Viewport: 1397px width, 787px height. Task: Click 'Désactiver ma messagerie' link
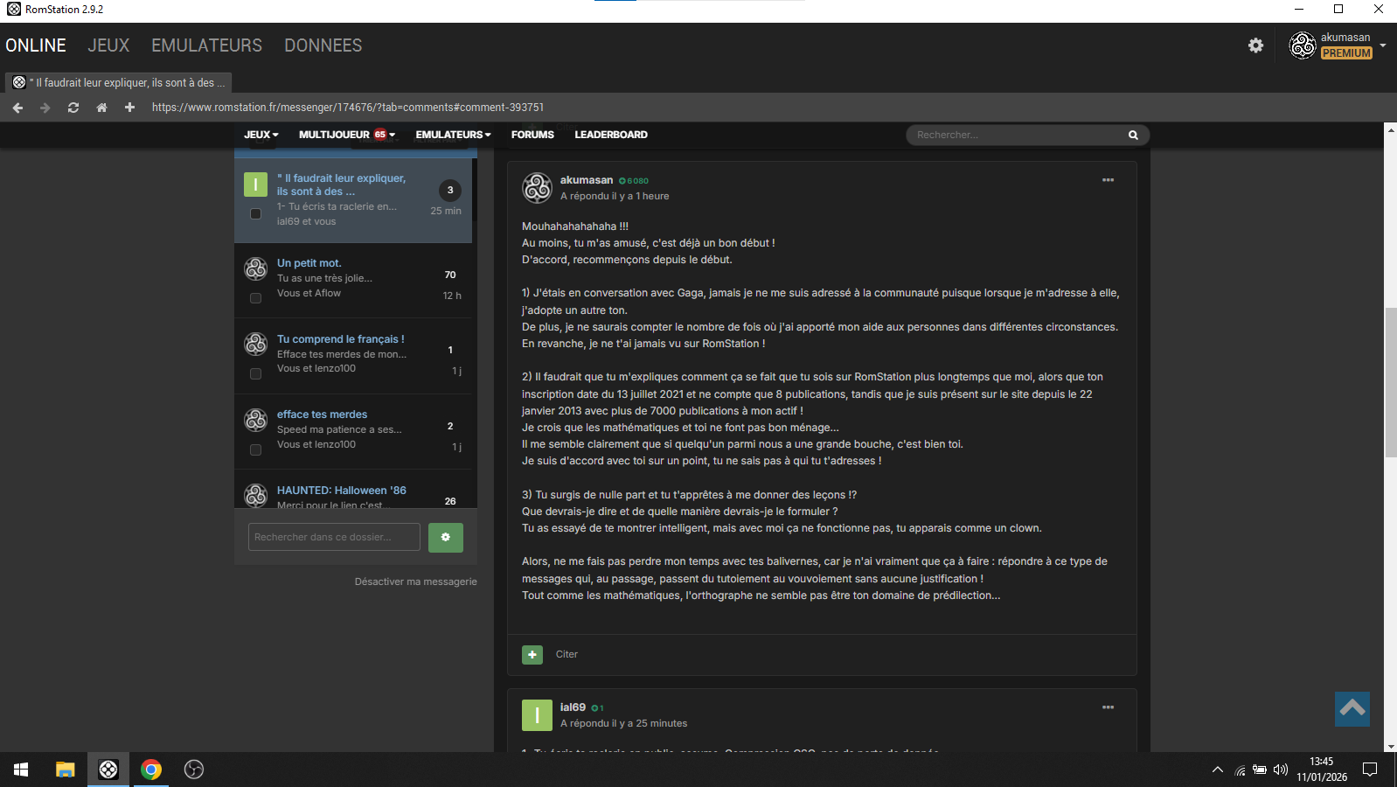pos(415,582)
